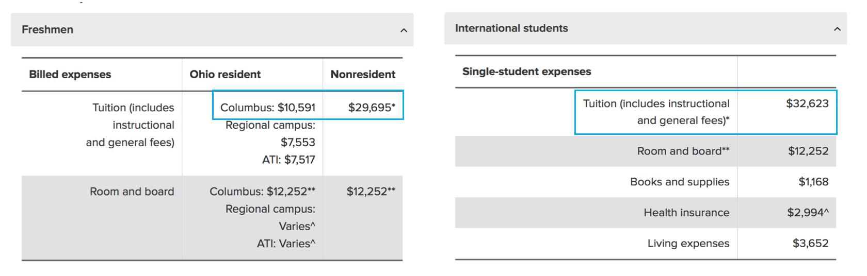Select the Nonresident column header
This screenshot has width=867, height=276.
pos(363,75)
